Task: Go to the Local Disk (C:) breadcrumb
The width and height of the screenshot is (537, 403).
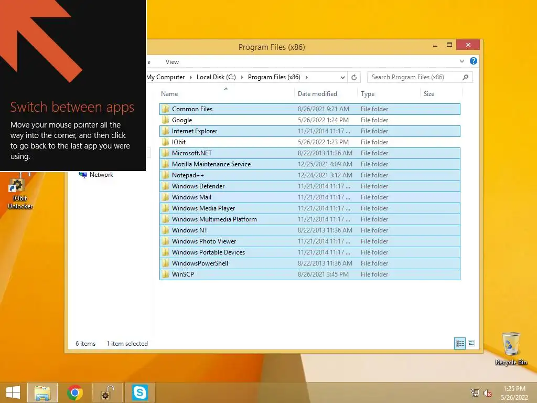Action: pyautogui.click(x=216, y=77)
